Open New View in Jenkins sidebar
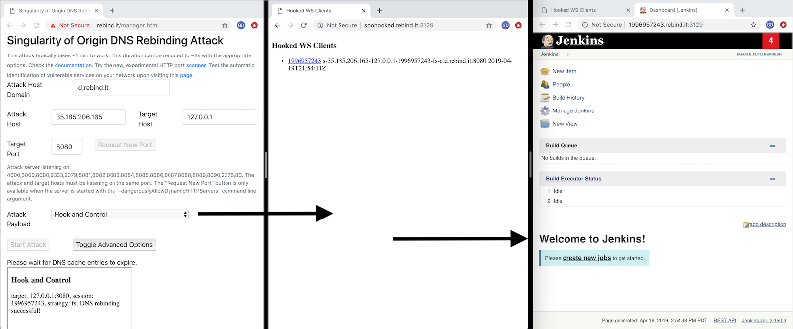 [x=565, y=124]
